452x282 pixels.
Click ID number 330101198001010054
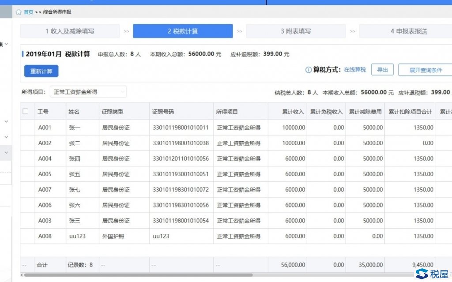pos(181,221)
